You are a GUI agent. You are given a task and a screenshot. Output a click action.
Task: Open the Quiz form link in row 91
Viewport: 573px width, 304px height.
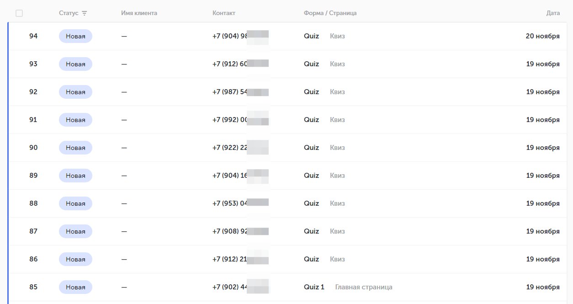tap(311, 120)
